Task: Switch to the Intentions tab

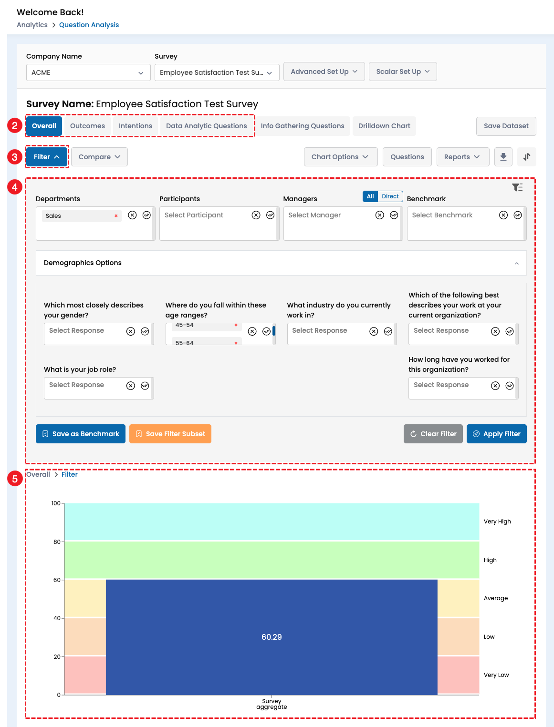Action: pos(136,126)
